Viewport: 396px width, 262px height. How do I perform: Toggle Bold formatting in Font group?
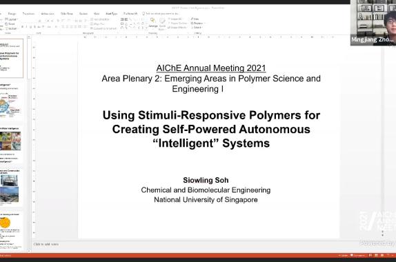click(22, 27)
